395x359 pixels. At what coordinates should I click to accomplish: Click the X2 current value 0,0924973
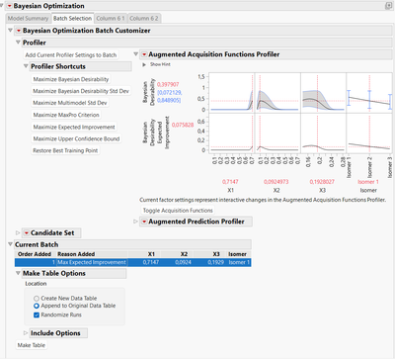276,182
